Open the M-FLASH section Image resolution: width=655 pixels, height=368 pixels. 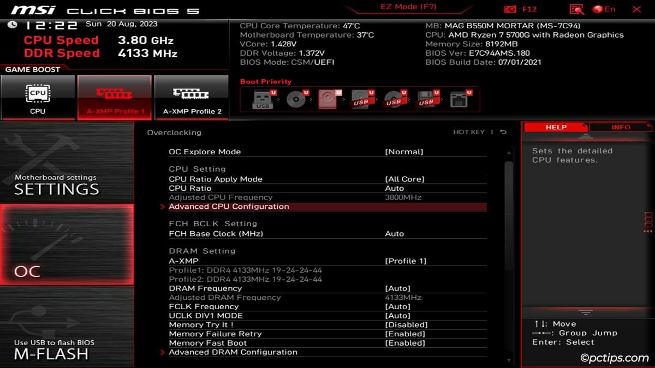[67, 326]
